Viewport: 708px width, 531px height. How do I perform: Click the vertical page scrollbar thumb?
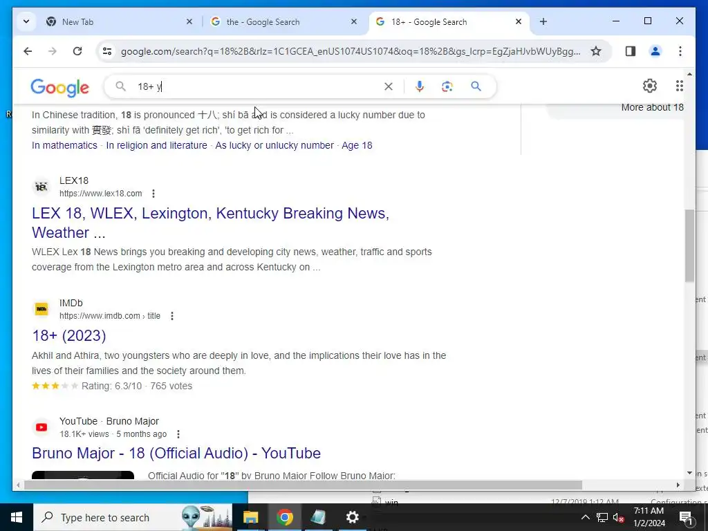pos(689,246)
